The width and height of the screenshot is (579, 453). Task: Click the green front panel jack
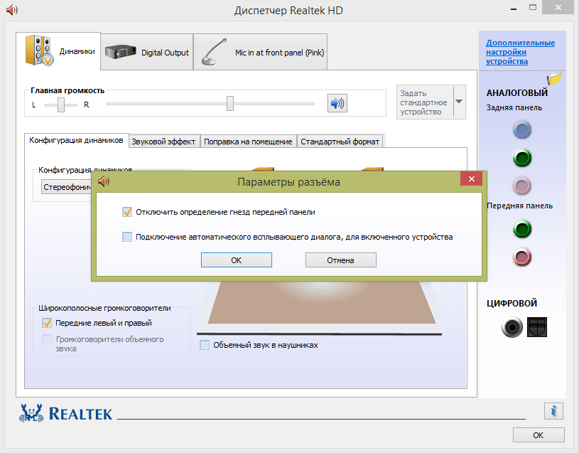(x=522, y=229)
